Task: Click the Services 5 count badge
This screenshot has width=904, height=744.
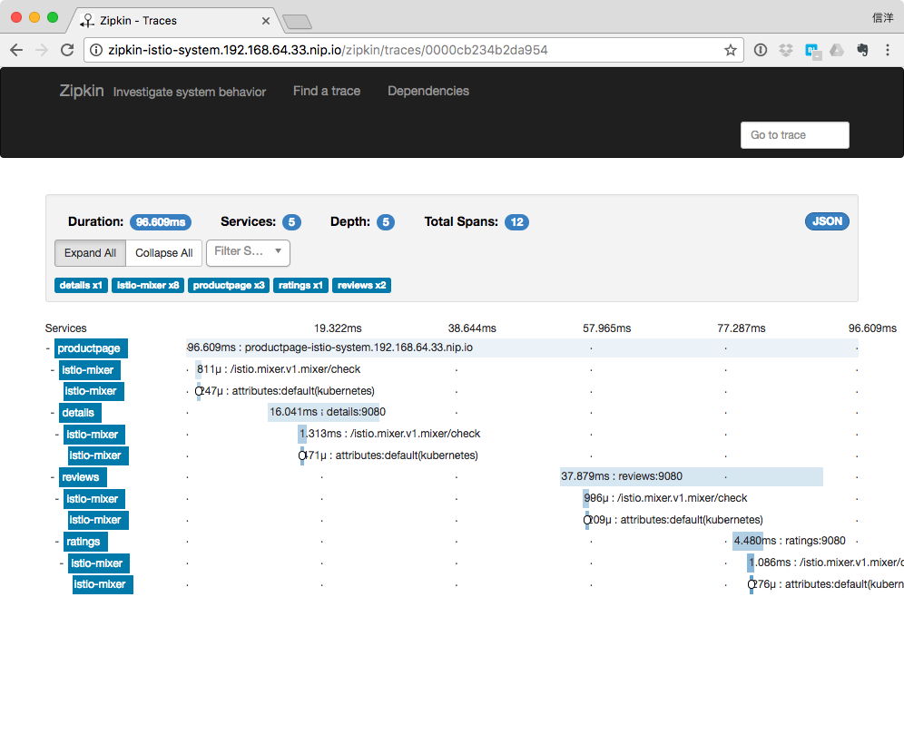Action: point(291,222)
